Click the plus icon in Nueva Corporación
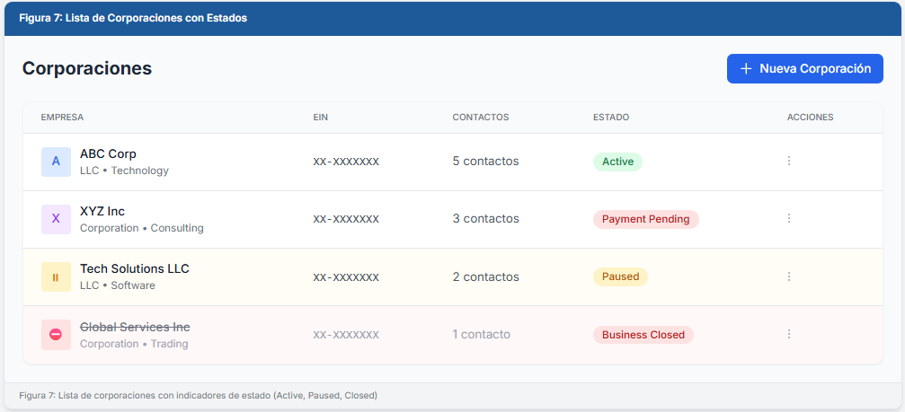 tap(745, 69)
